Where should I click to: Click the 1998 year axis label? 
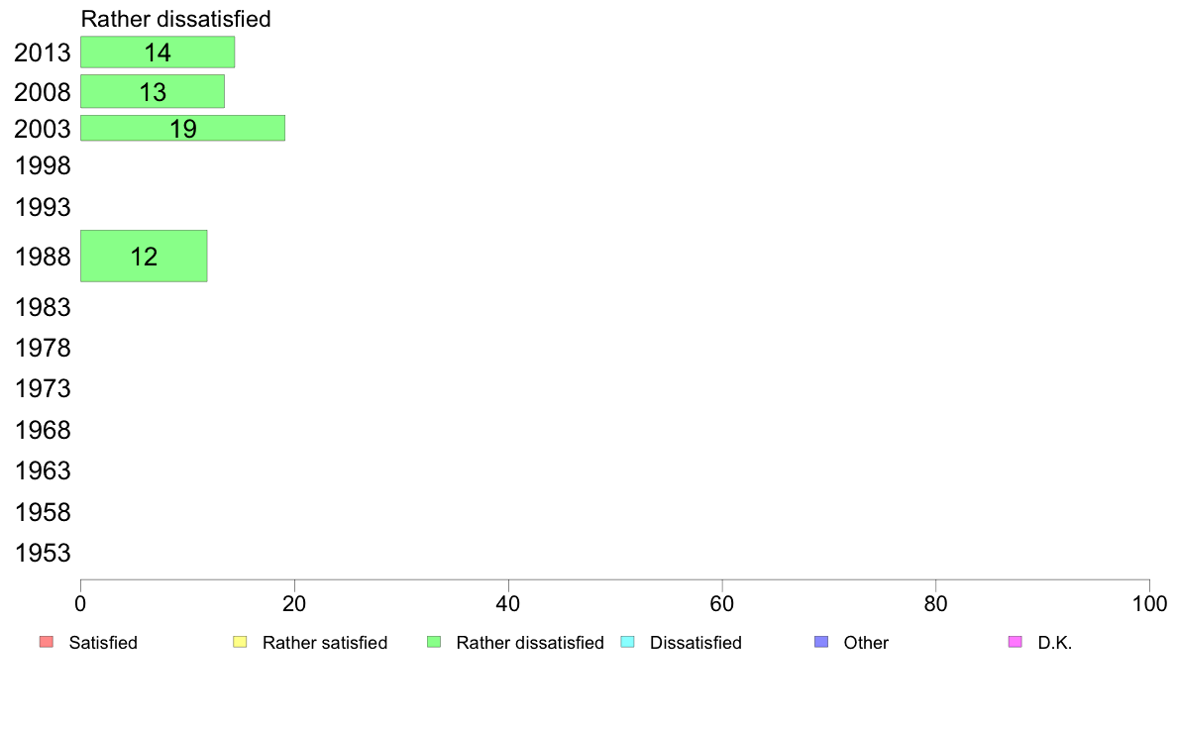point(43,166)
